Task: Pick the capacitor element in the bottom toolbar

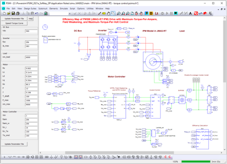Action: [19, 157]
